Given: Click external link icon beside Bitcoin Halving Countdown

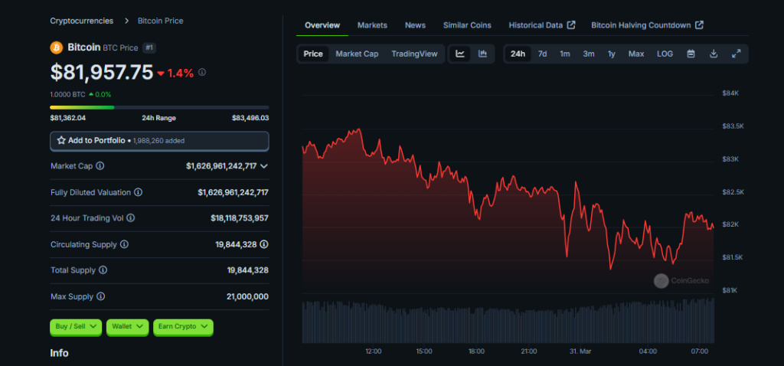Looking at the screenshot, I should click(700, 25).
